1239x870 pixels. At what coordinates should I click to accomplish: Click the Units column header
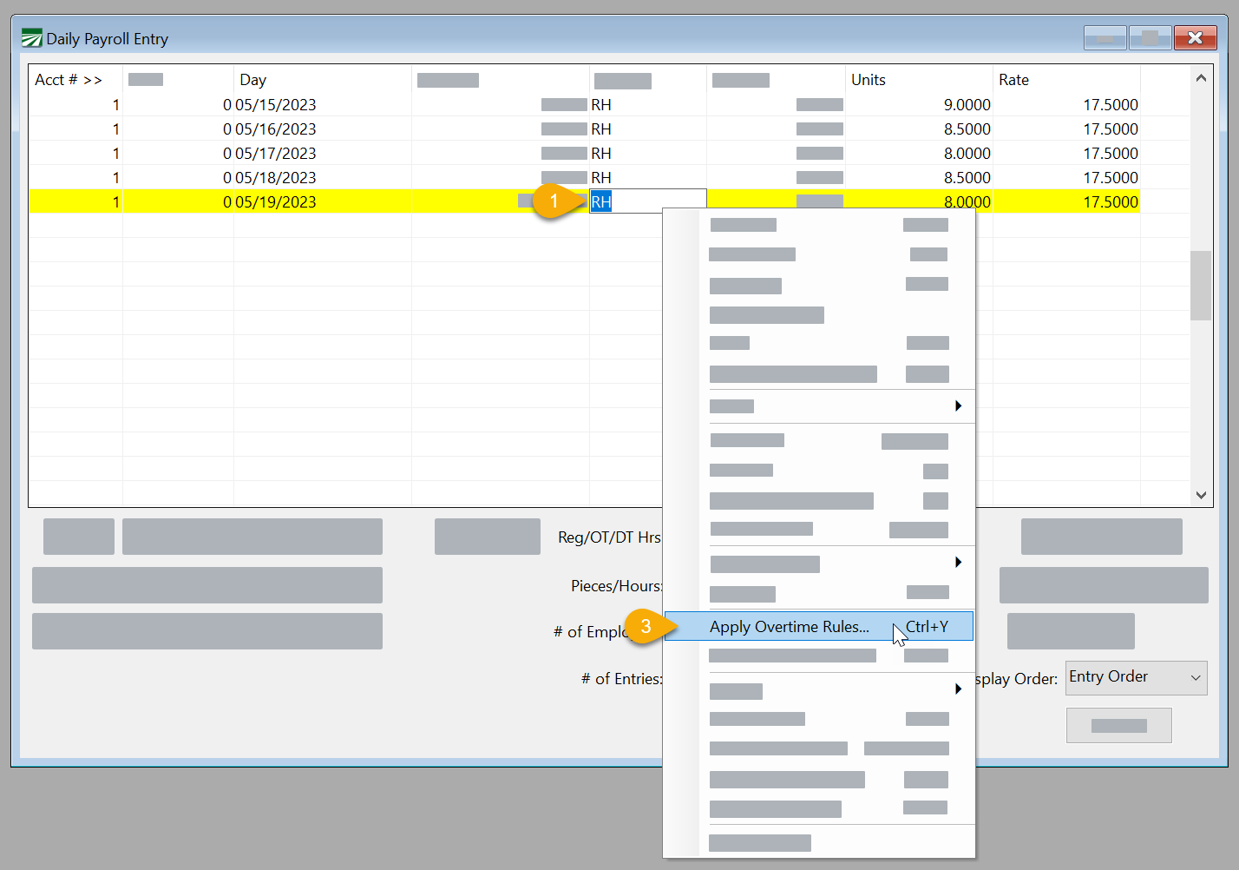(869, 80)
